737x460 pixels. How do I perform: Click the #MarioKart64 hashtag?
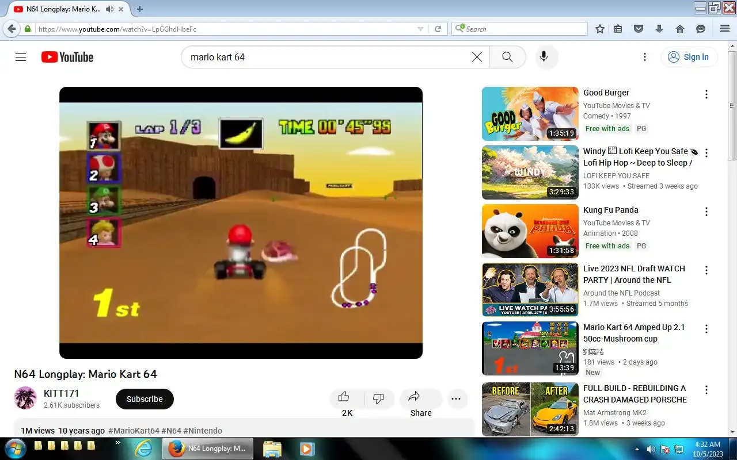click(134, 431)
